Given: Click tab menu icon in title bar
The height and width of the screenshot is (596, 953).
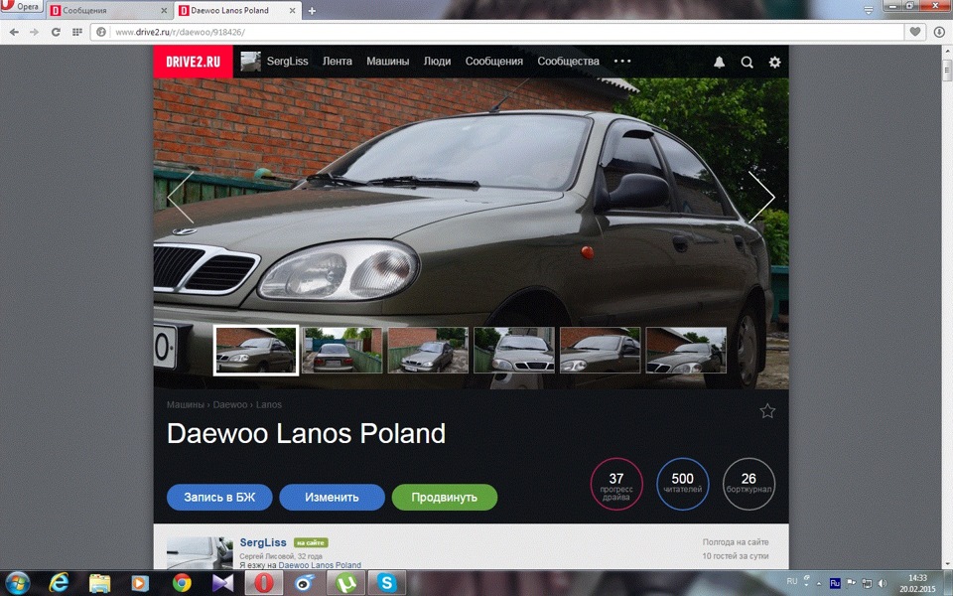Looking at the screenshot, I should coord(869,10).
